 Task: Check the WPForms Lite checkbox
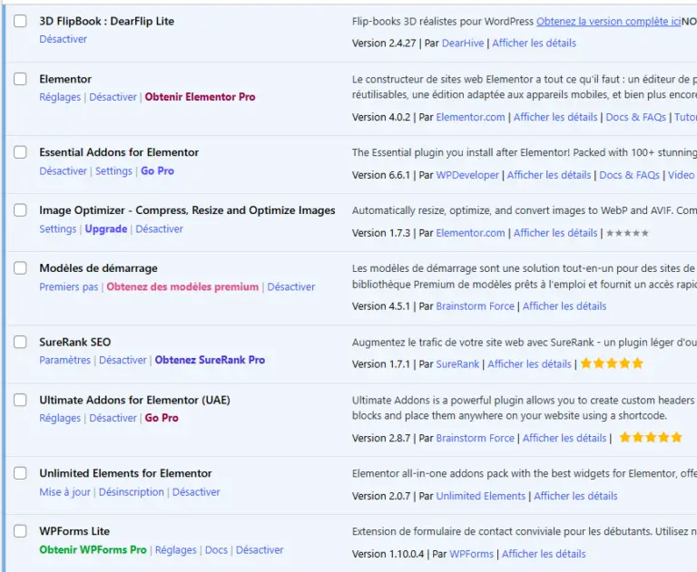click(x=20, y=530)
